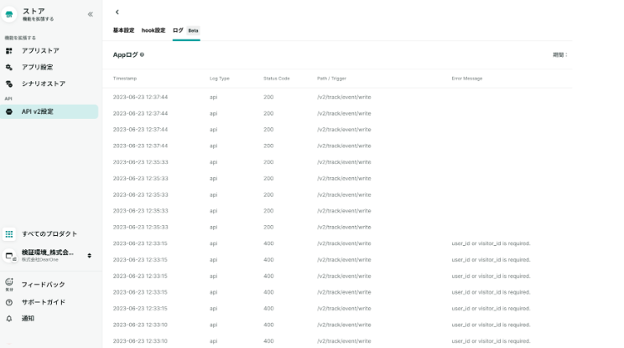
Task: Click the Appログ heading
Action: click(x=125, y=54)
